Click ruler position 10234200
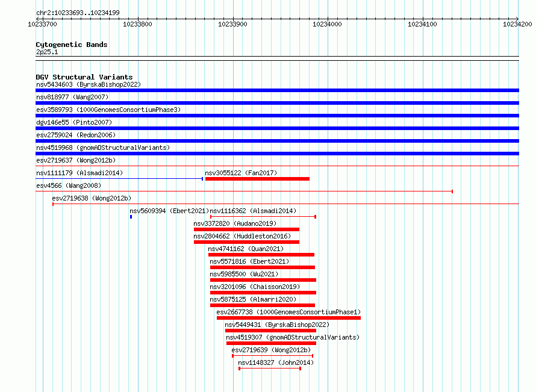The height and width of the screenshot is (392, 536). 517,24
